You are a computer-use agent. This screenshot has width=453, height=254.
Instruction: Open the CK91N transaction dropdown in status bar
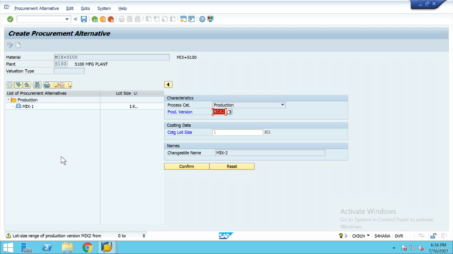tap(368, 236)
